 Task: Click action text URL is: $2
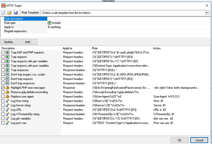160,110
